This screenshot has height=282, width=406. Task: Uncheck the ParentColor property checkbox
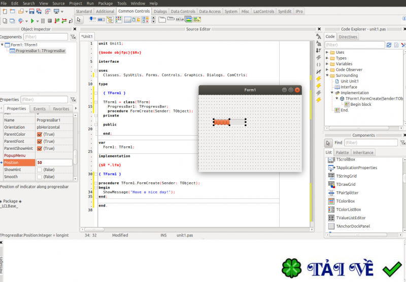tap(40, 134)
